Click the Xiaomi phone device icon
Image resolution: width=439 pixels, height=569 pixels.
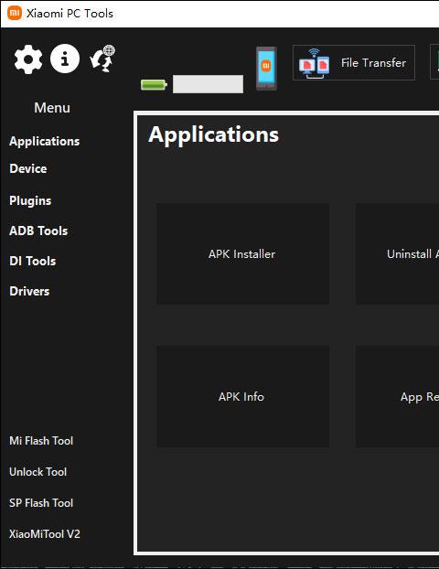point(266,69)
